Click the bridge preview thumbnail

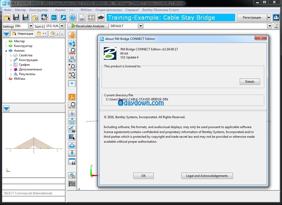pos(34,145)
